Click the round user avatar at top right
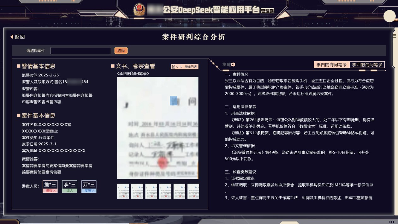The image size is (398, 224). pos(389,16)
